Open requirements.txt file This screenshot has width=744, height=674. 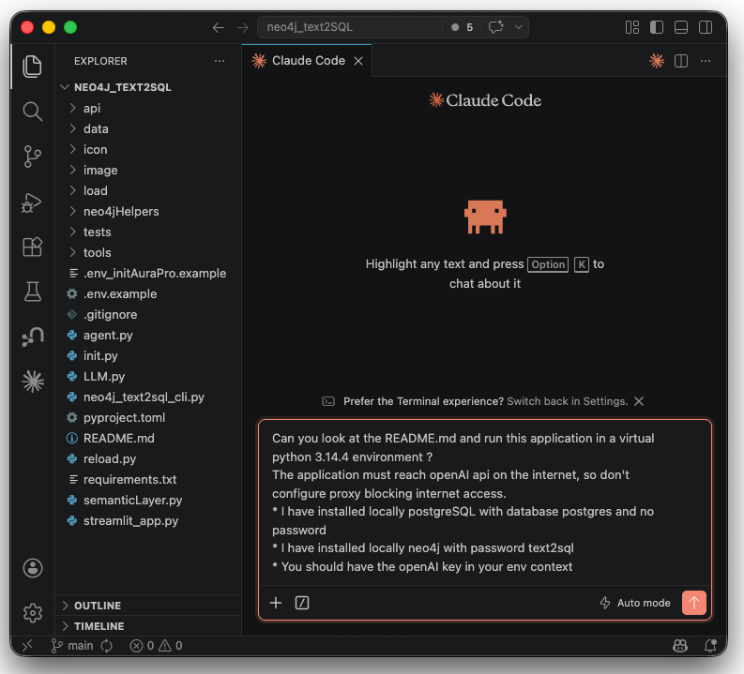coord(148,479)
